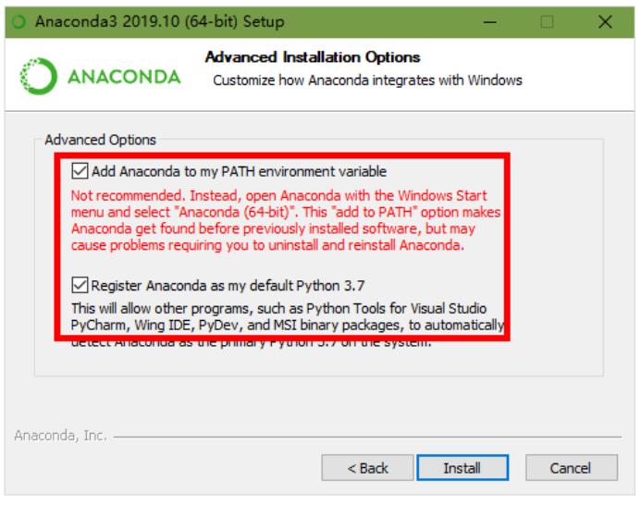
Task: Uncheck the Add Anaconda to PATH checkbox
Action: coord(80,171)
